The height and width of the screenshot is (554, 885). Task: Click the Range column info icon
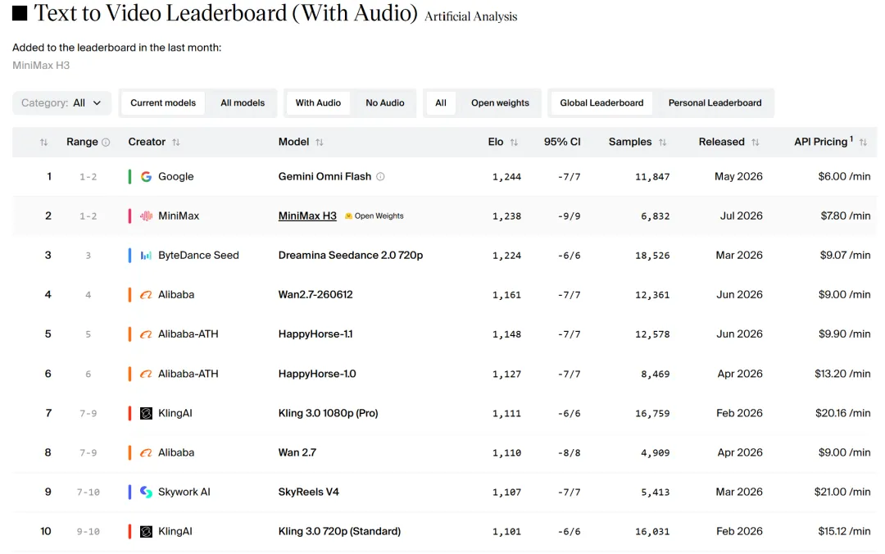106,143
